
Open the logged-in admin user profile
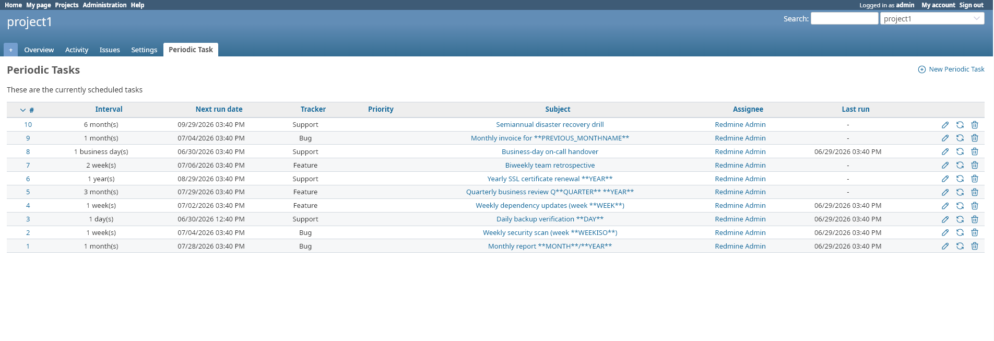[x=905, y=5]
